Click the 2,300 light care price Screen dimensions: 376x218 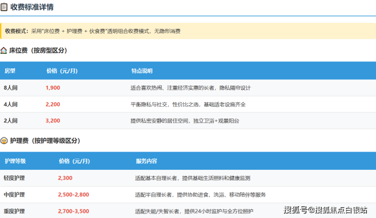click(x=65, y=178)
